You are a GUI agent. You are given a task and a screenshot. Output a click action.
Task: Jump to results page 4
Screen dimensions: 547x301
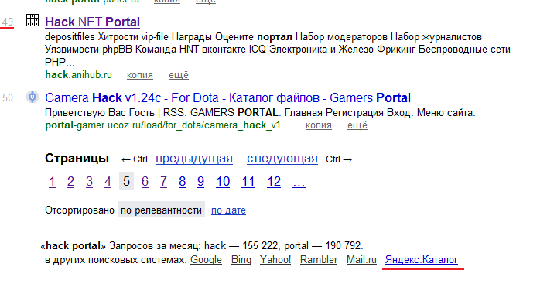108,181
